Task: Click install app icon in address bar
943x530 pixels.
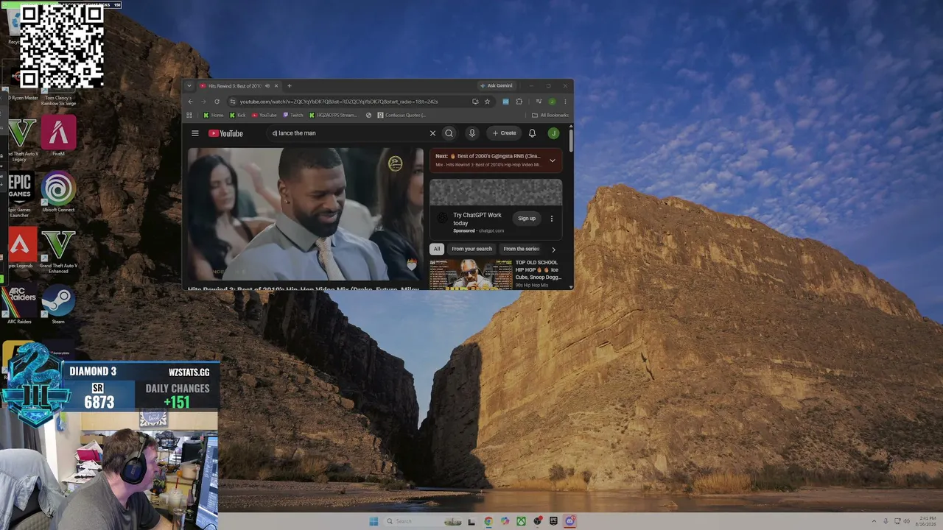Action: (475, 102)
